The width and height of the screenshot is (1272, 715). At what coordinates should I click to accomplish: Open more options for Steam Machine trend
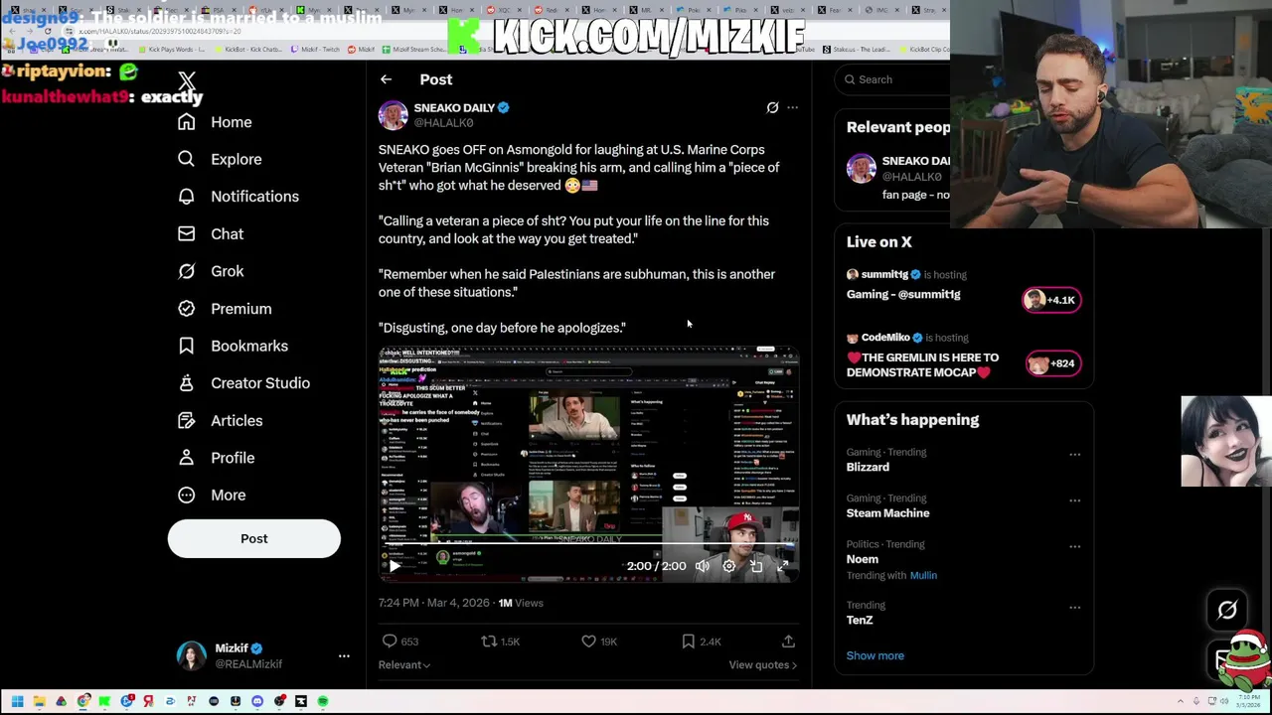coord(1074,500)
